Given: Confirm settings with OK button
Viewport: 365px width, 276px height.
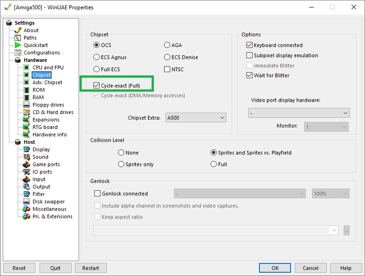Looking at the screenshot, I should tap(275, 268).
